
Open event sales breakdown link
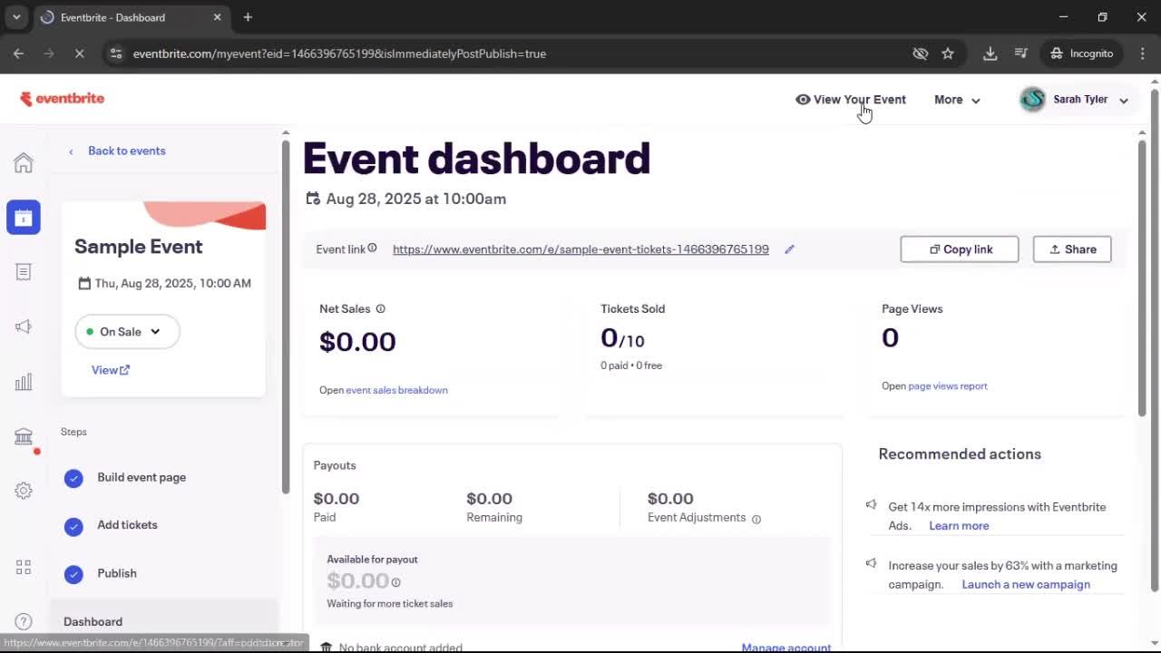pyautogui.click(x=396, y=390)
